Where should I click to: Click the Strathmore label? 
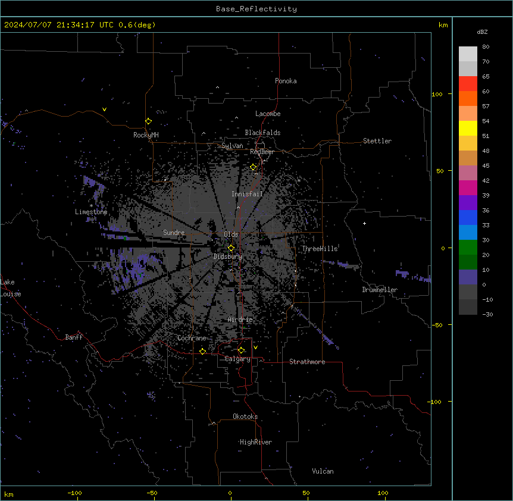[x=307, y=362]
